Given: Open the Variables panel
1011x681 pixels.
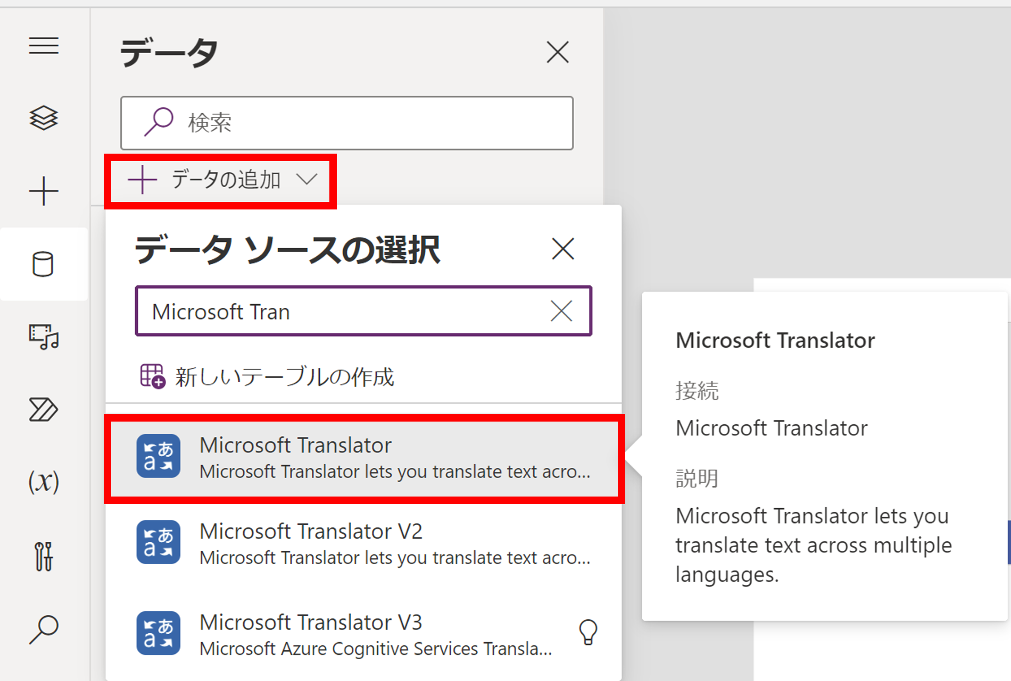Looking at the screenshot, I should pyautogui.click(x=44, y=482).
